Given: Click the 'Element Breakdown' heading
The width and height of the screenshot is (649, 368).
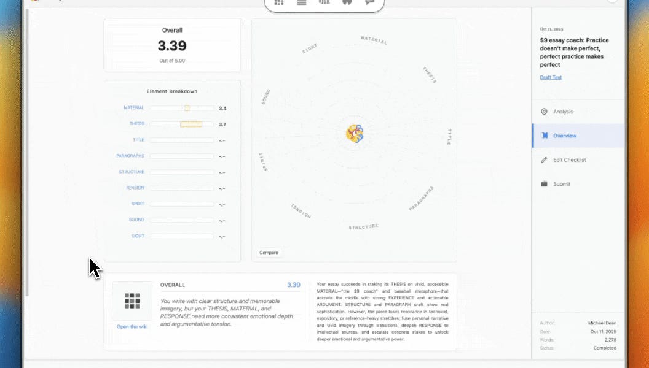Looking at the screenshot, I should click(x=171, y=91).
